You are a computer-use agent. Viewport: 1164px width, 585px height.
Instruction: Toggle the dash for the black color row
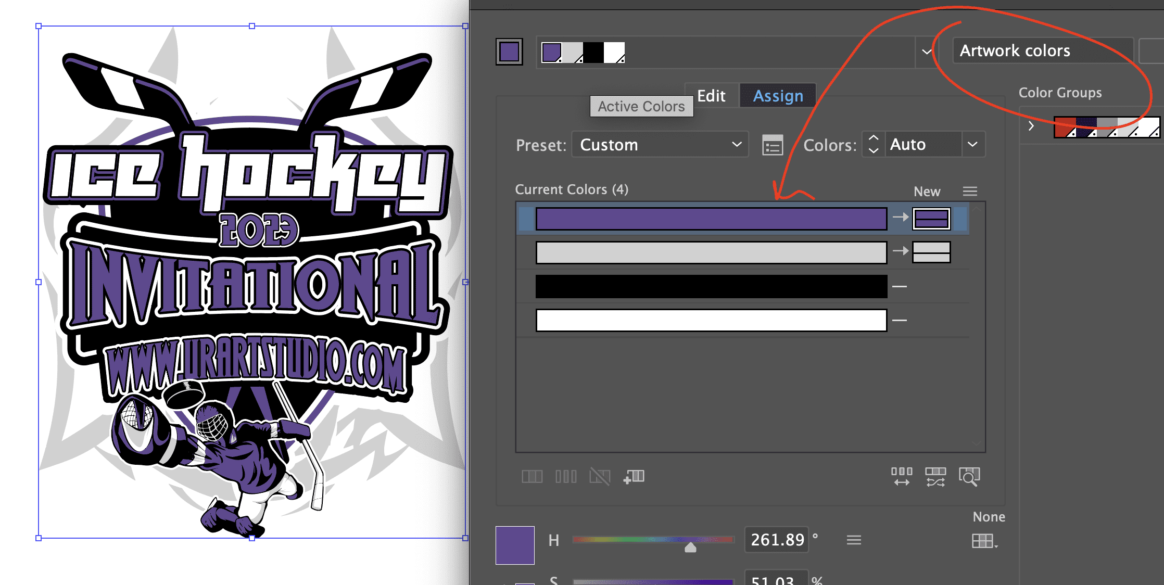pos(900,286)
